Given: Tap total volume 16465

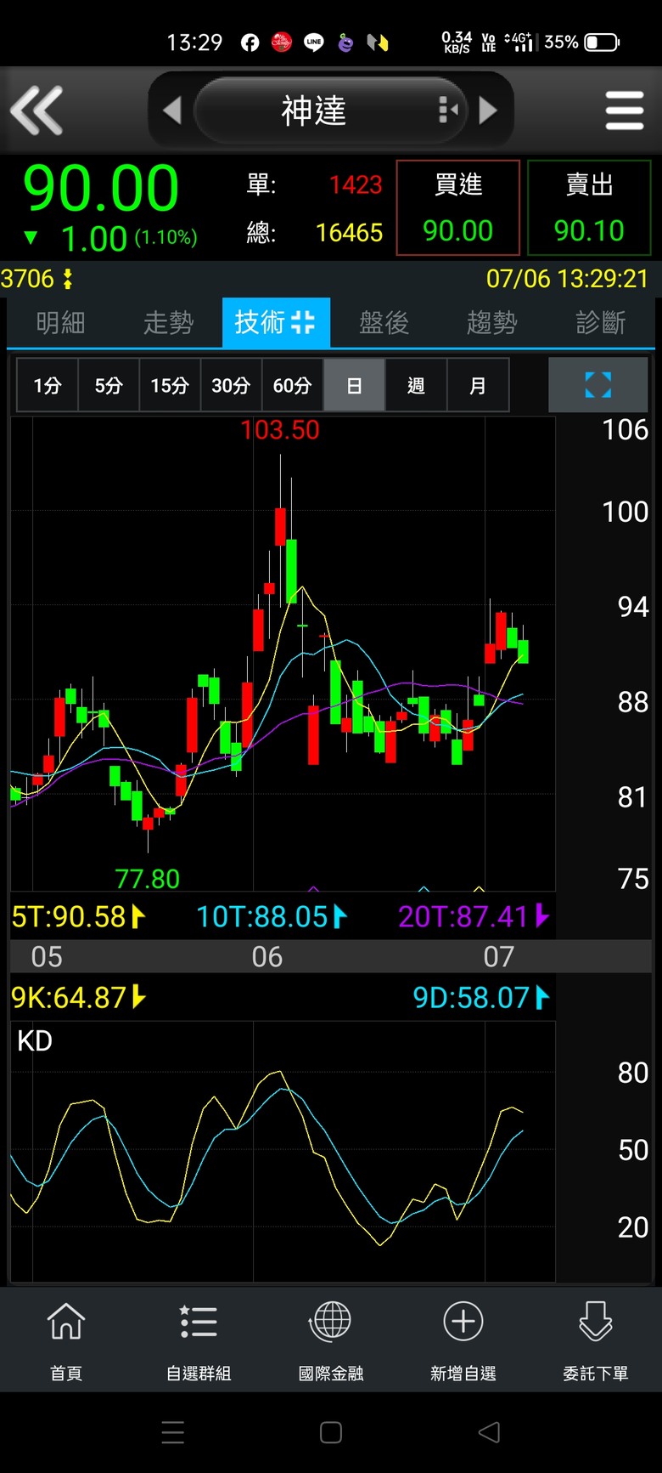Looking at the screenshot, I should click(x=349, y=233).
